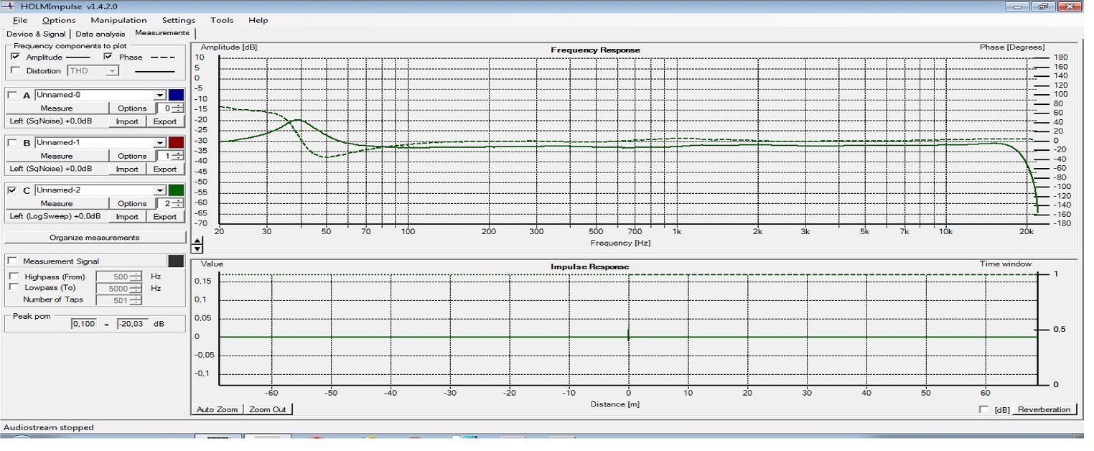Screen dimensions: 1094x451
Task: Select the Measurements tab
Action: point(162,33)
